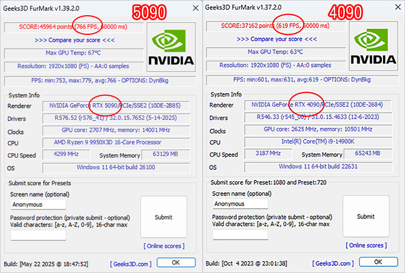Image resolution: width=405 pixels, height=273 pixels.
Task: Click the 'Build: [Oct 4 2023 @ 23:01:38]' text
Action: point(246,263)
